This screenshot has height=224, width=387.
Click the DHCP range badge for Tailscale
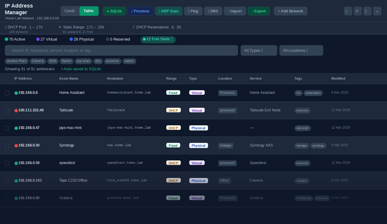tap(174, 110)
